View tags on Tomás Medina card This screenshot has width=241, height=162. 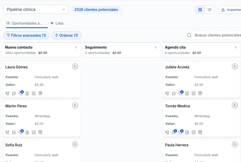pos(181,132)
